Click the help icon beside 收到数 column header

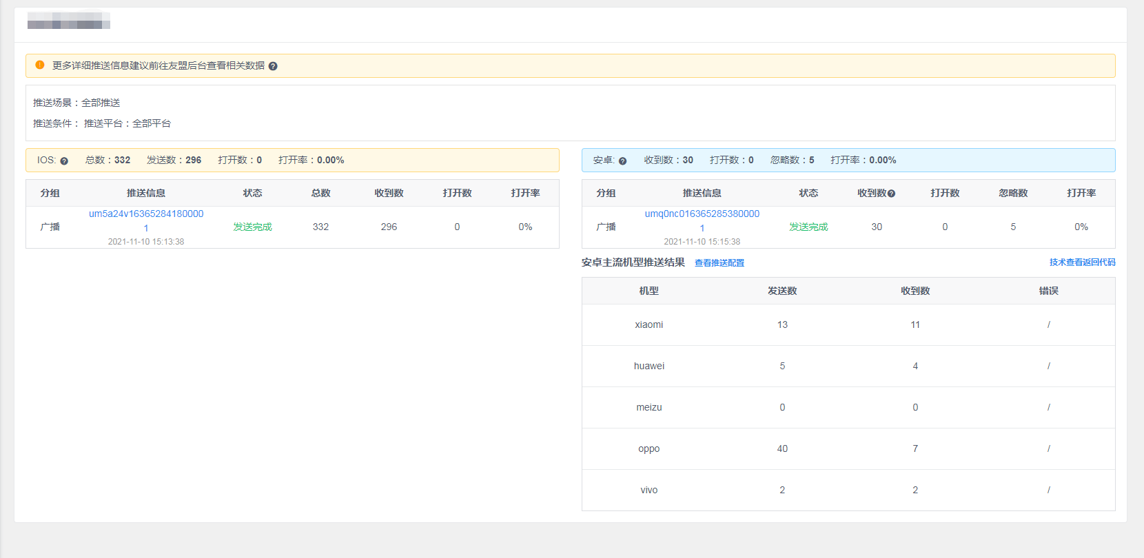pyautogui.click(x=891, y=194)
